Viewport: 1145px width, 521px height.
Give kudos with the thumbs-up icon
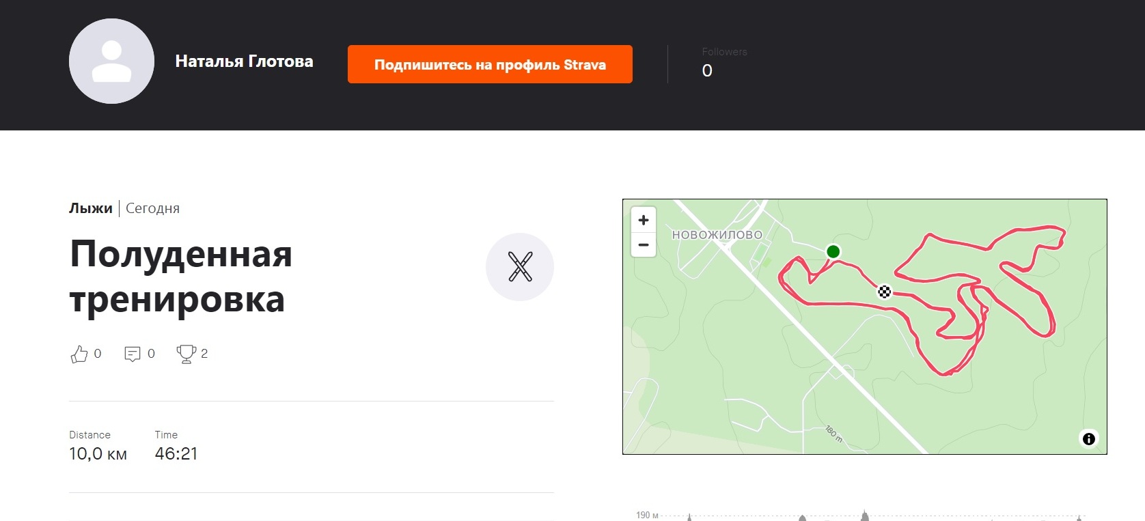[x=79, y=354]
